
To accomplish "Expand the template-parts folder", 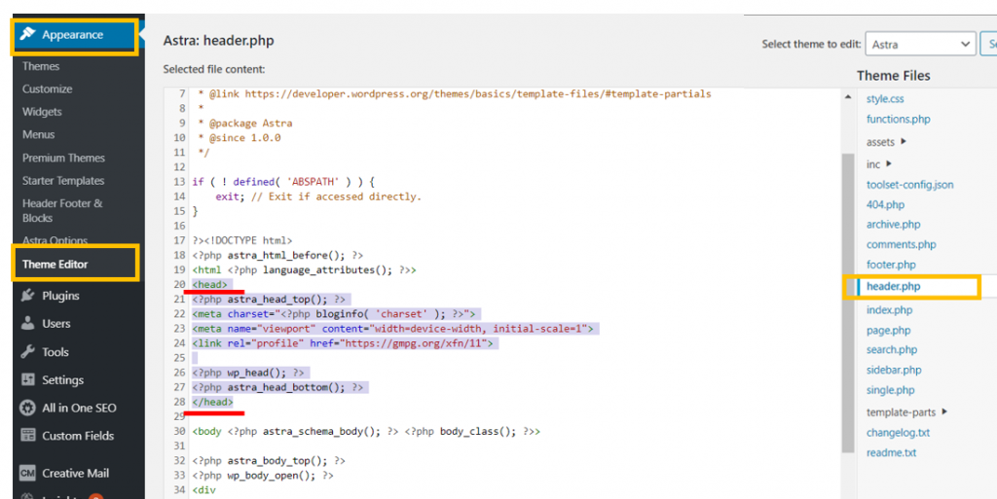I will 944,412.
